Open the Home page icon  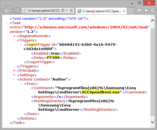pyautogui.click(x=139, y=10)
